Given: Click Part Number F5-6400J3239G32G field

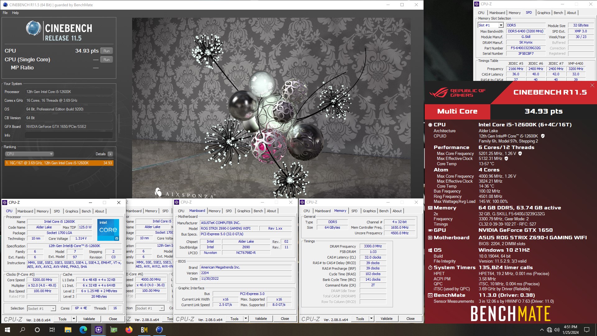Looking at the screenshot, I should [525, 48].
